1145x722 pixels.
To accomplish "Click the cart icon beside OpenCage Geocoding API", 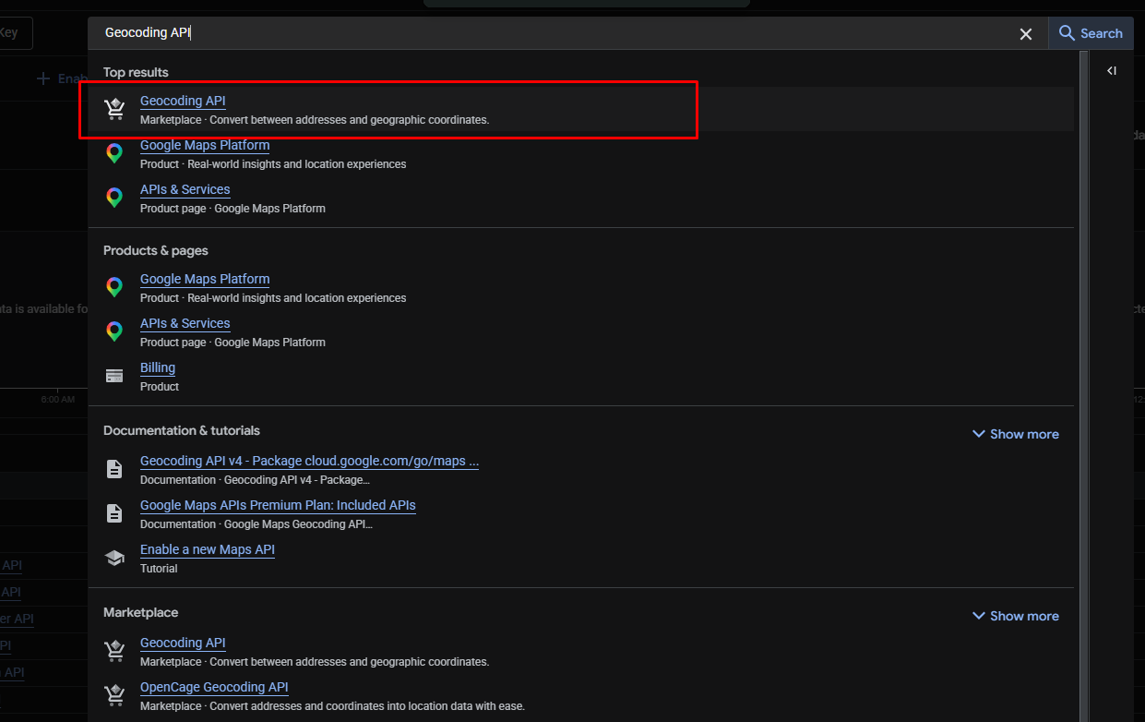I will pyautogui.click(x=114, y=695).
